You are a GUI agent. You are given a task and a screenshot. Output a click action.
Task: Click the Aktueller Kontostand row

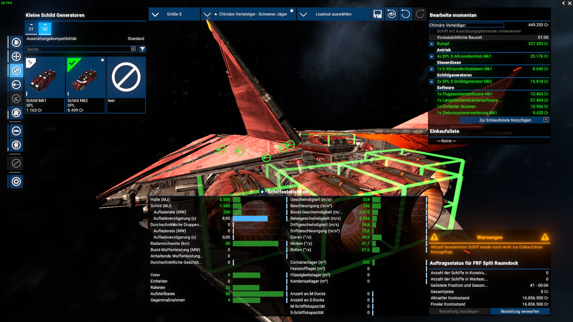(x=489, y=298)
